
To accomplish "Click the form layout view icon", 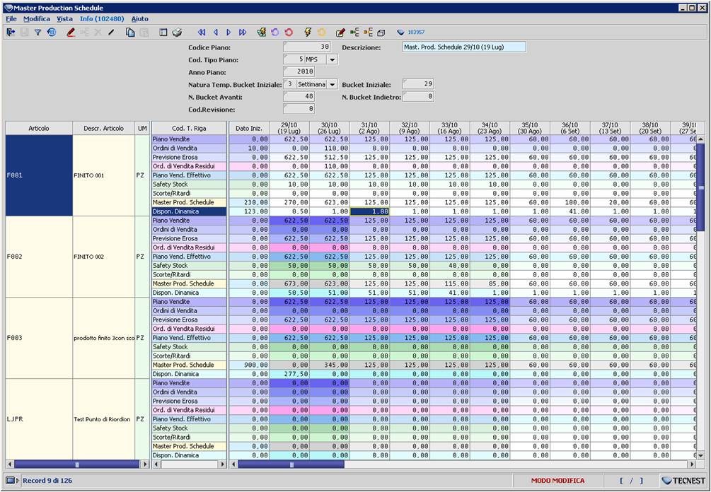I will coord(163,33).
